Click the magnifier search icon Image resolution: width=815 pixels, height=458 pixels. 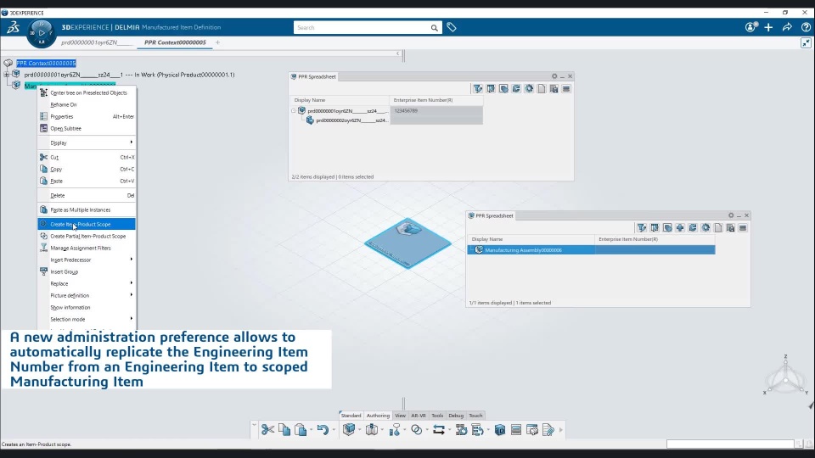point(435,27)
